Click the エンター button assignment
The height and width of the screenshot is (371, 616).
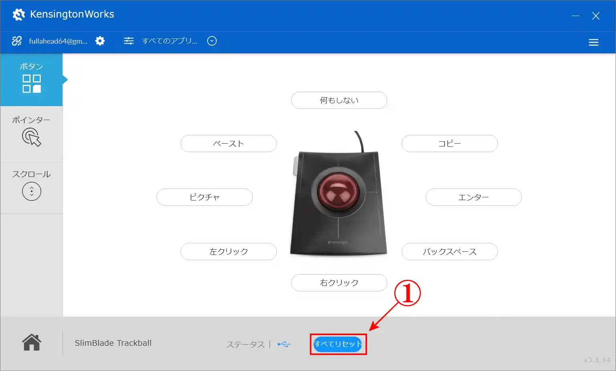[473, 197]
